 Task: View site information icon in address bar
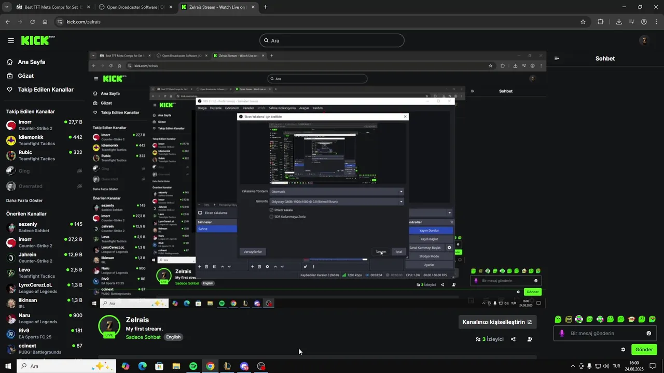pyautogui.click(x=60, y=22)
